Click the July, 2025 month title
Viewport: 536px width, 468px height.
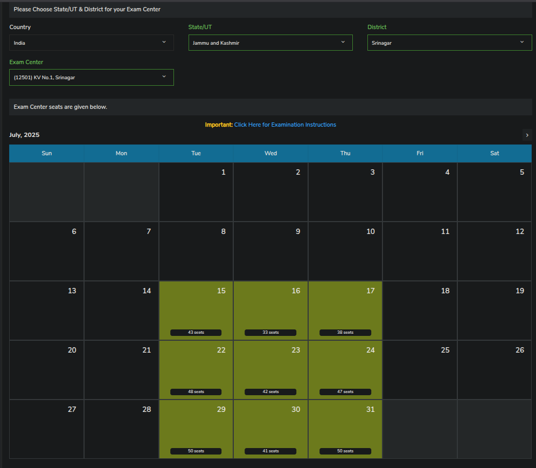click(24, 135)
